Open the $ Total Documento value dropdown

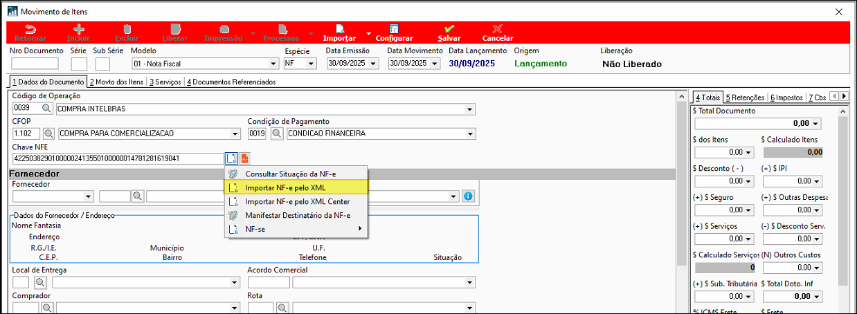pos(816,123)
